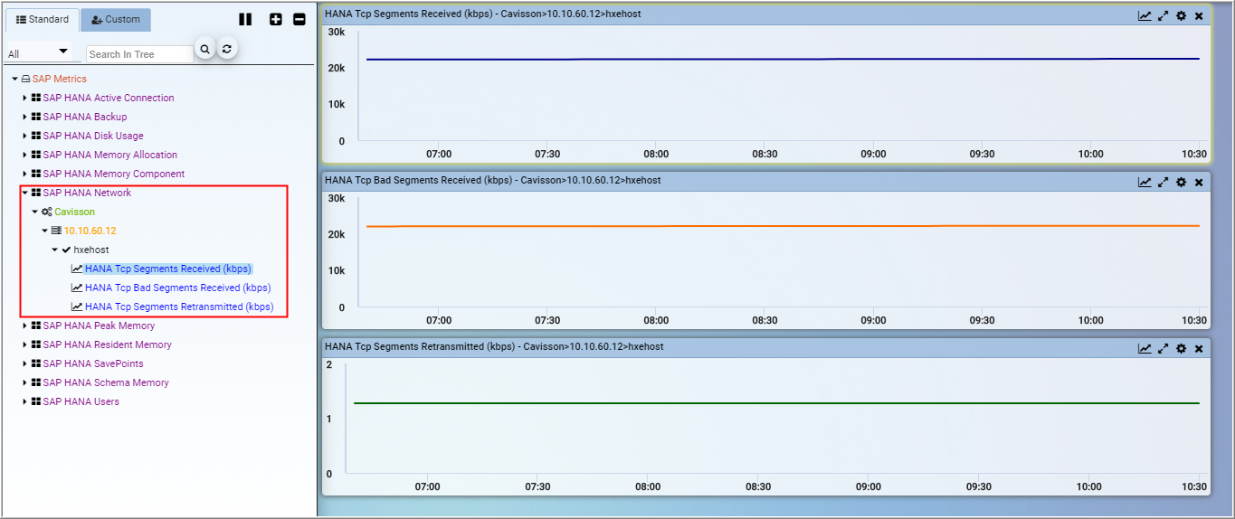Maximize the Segments Received graph panel
Viewport: 1235px width, 519px height.
1164,16
